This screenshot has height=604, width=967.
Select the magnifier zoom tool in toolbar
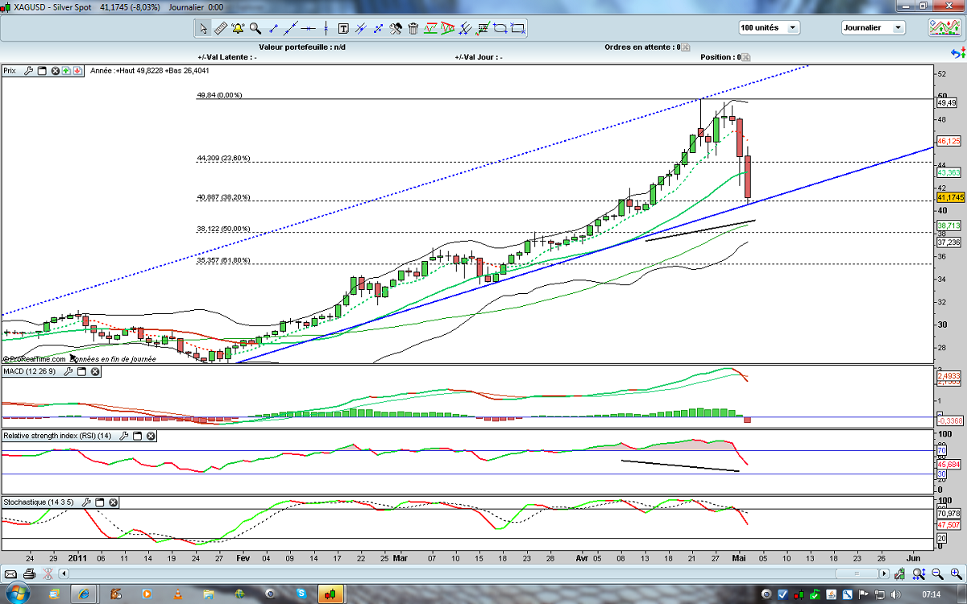[x=255, y=28]
